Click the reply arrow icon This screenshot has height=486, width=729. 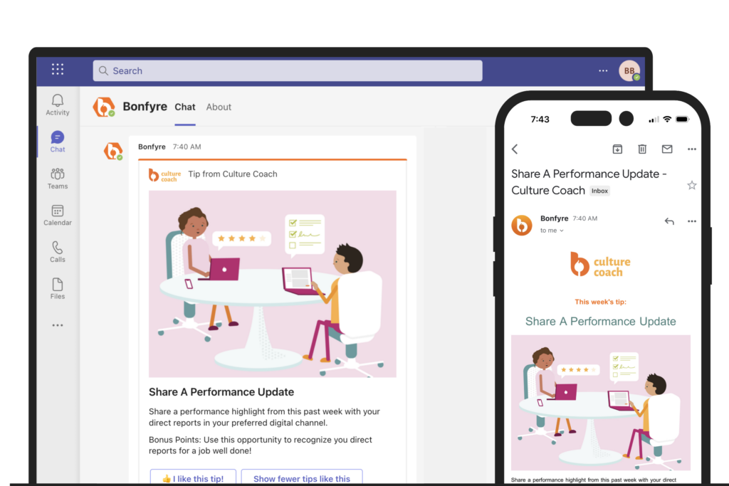[x=669, y=221]
